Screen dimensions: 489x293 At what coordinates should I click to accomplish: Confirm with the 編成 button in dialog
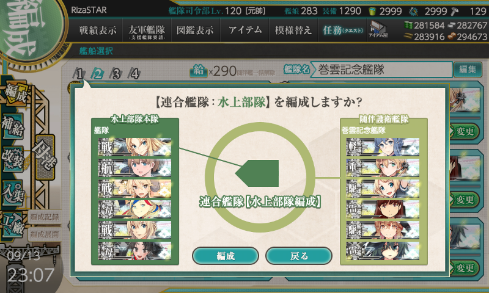226,256
